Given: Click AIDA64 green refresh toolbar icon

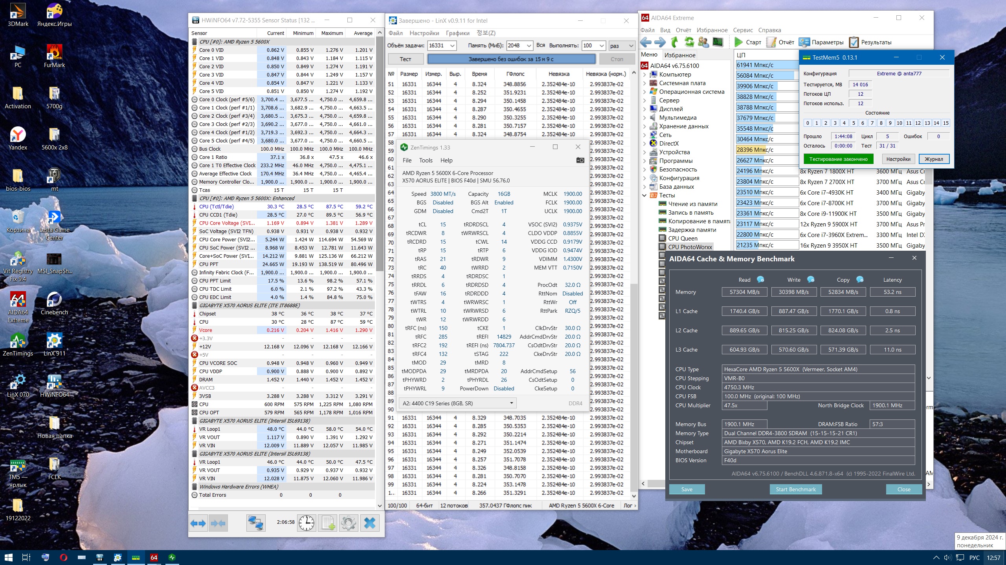Looking at the screenshot, I should pos(689,42).
